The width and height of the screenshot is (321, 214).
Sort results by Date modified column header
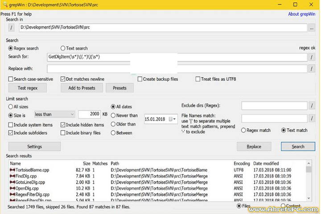(266, 164)
